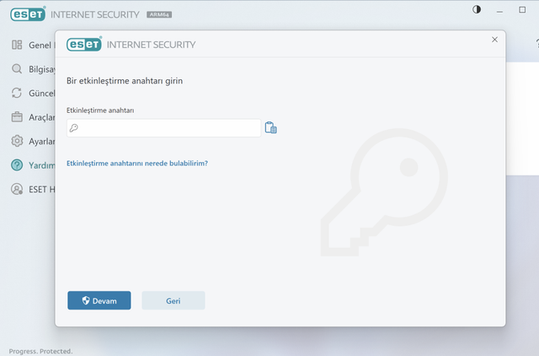Image resolution: width=539 pixels, height=356 pixels.
Task: Minimize the ESET main window
Action: pyautogui.click(x=499, y=10)
